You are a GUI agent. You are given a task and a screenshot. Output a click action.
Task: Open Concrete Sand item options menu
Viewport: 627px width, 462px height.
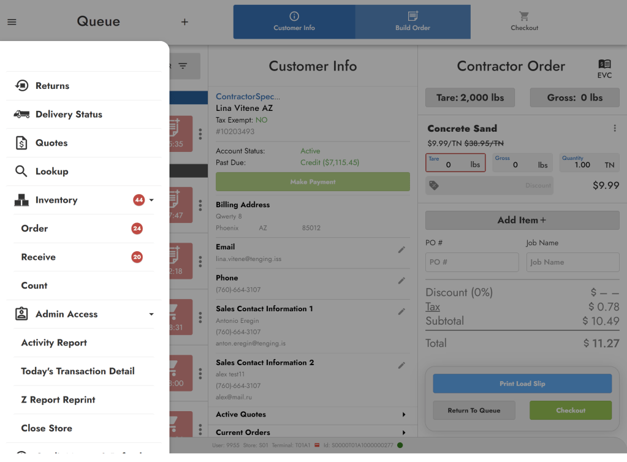coord(615,129)
